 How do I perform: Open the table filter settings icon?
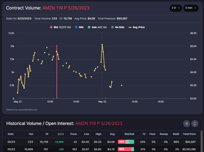(x=187, y=124)
